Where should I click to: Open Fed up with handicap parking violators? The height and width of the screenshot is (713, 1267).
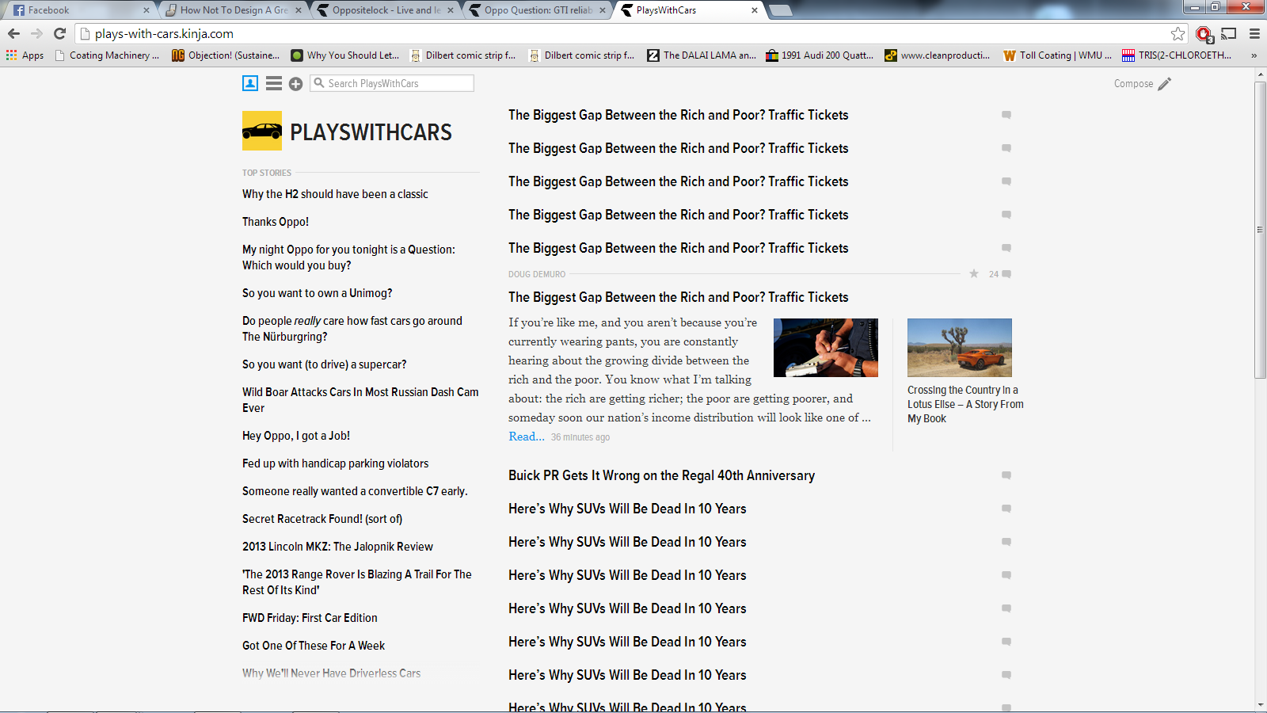pos(336,463)
